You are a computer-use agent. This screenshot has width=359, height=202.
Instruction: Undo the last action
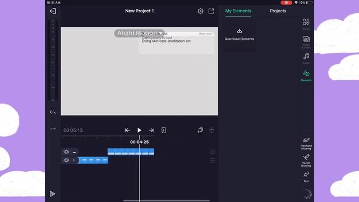53,112
